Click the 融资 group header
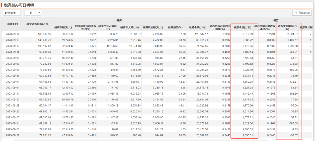This screenshot has width=315, height=141. [x=119, y=21]
